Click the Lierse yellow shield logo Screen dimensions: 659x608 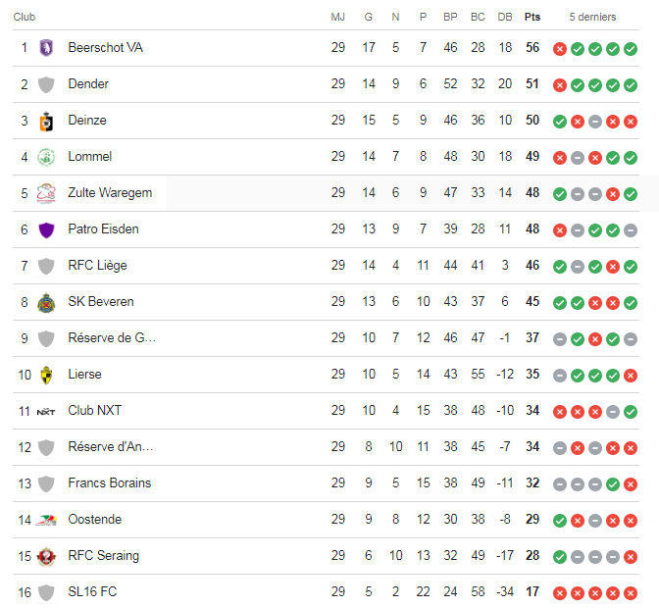click(45, 375)
